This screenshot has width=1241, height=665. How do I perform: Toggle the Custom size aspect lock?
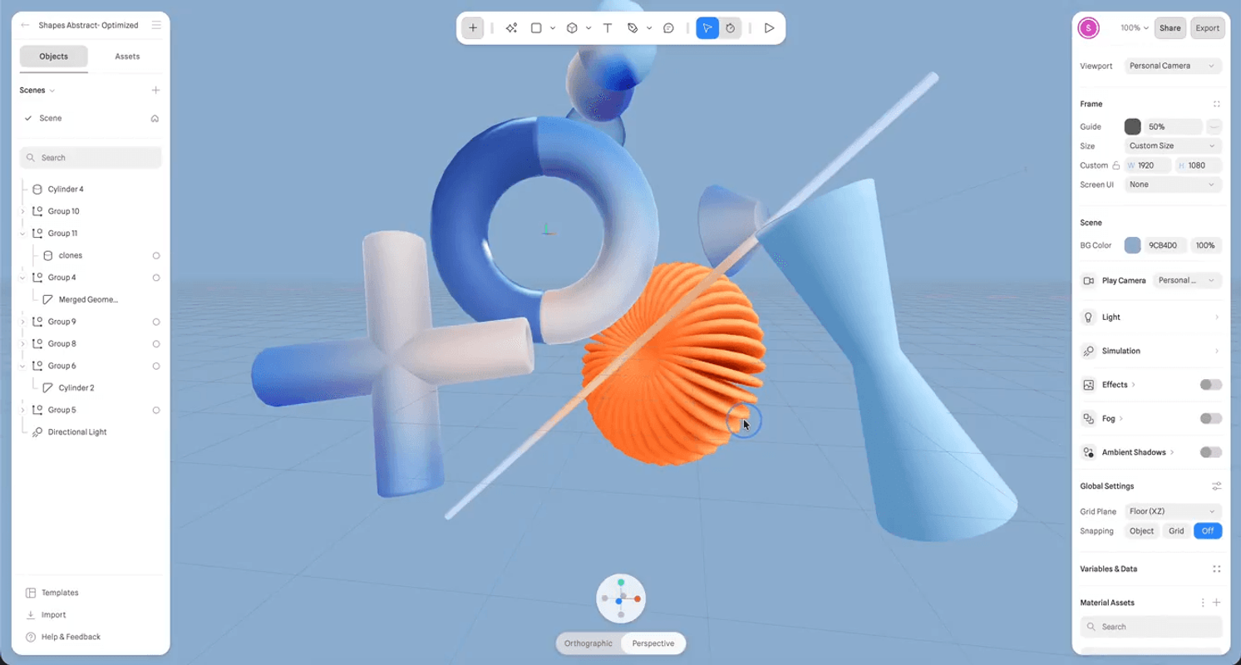tap(1115, 165)
